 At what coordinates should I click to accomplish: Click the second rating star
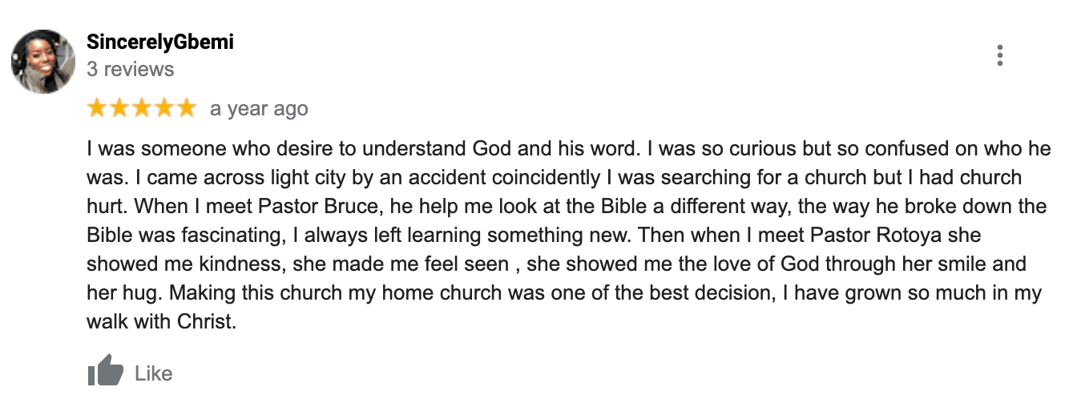click(119, 107)
